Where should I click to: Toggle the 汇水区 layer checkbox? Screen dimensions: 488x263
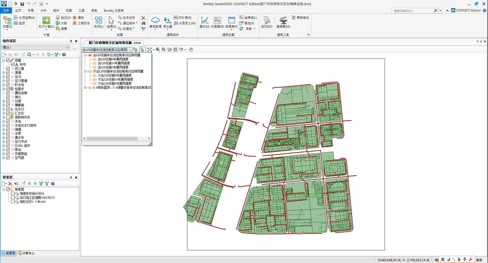(x=8, y=113)
